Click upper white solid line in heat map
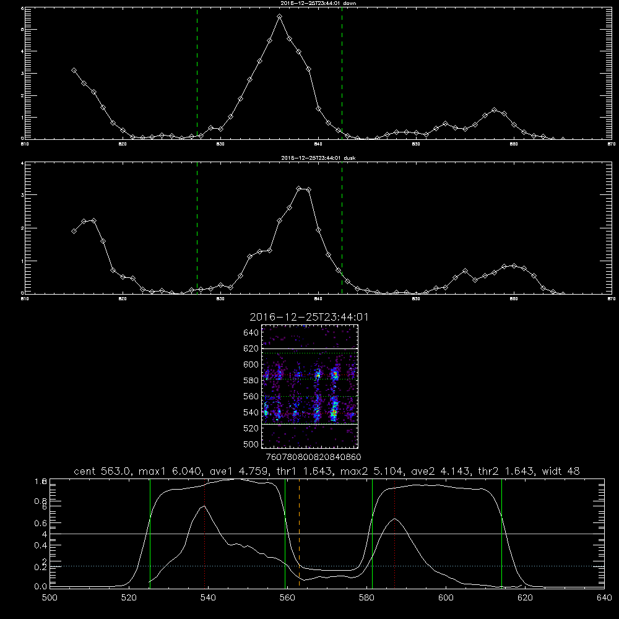The width and height of the screenshot is (619, 619). coord(310,348)
